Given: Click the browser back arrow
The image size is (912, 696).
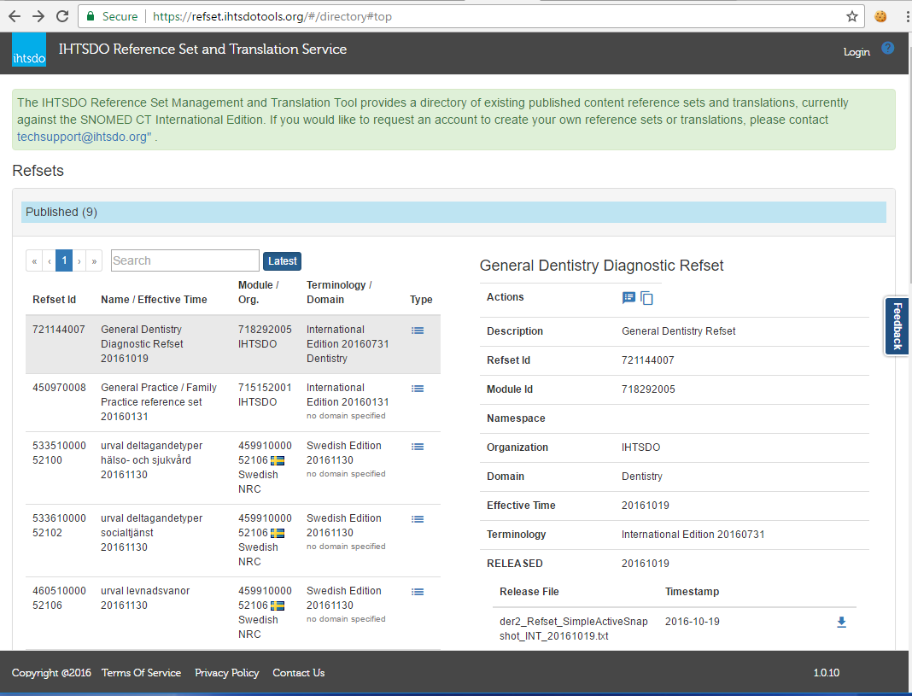Looking at the screenshot, I should click(15, 16).
